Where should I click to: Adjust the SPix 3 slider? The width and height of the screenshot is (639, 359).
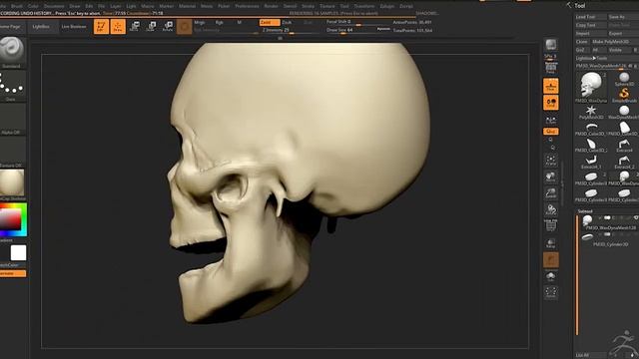pyautogui.click(x=550, y=57)
